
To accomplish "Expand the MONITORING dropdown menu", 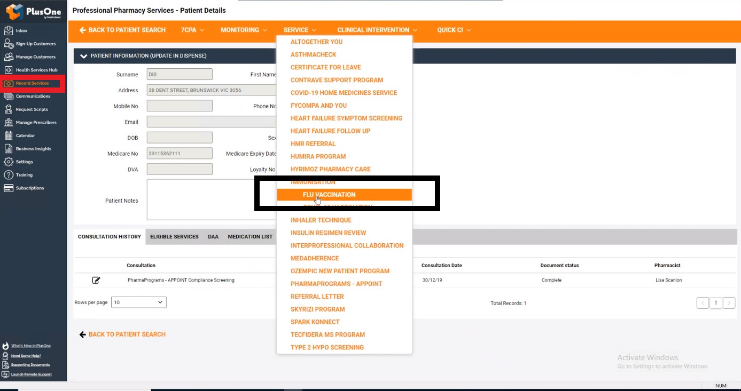I will pyautogui.click(x=244, y=30).
